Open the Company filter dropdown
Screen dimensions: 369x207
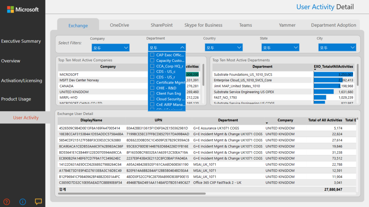tap(111, 48)
